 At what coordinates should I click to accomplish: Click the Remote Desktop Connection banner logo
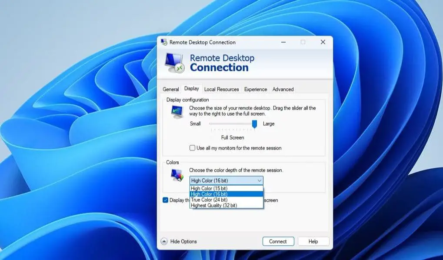[175, 63]
